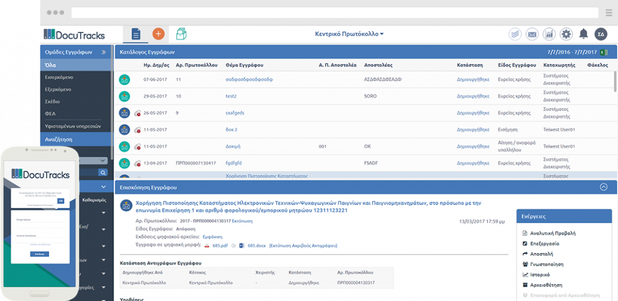The image size is (618, 301).
Task: Click the document icon of row 29-05-2017
Action: [x=124, y=96]
